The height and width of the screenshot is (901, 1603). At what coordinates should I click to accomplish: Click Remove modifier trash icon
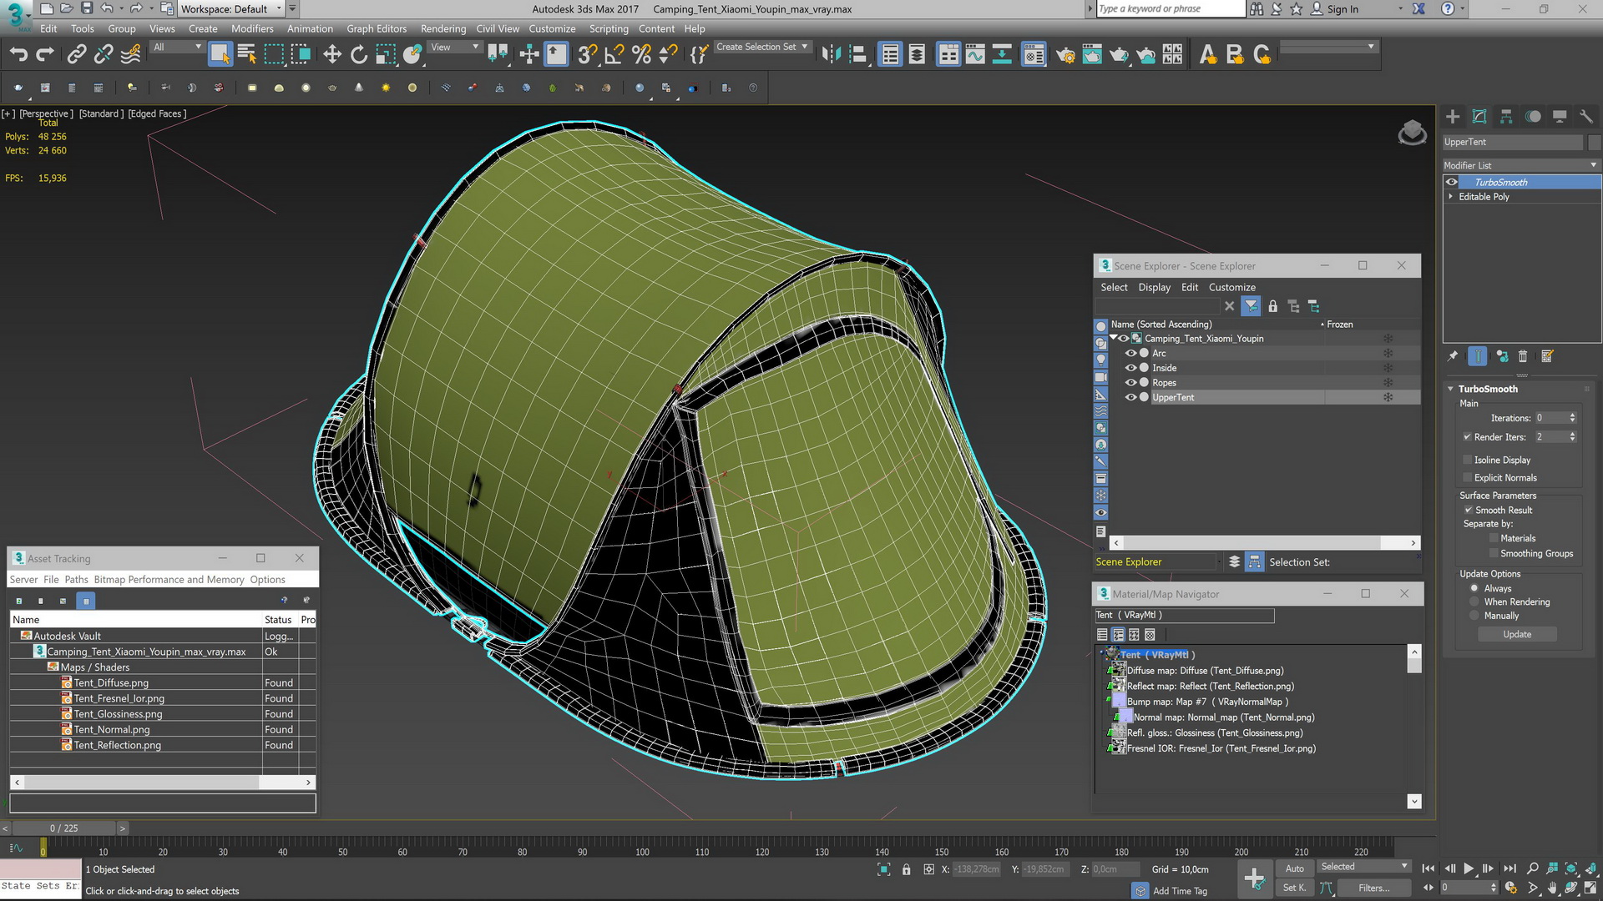click(x=1523, y=356)
